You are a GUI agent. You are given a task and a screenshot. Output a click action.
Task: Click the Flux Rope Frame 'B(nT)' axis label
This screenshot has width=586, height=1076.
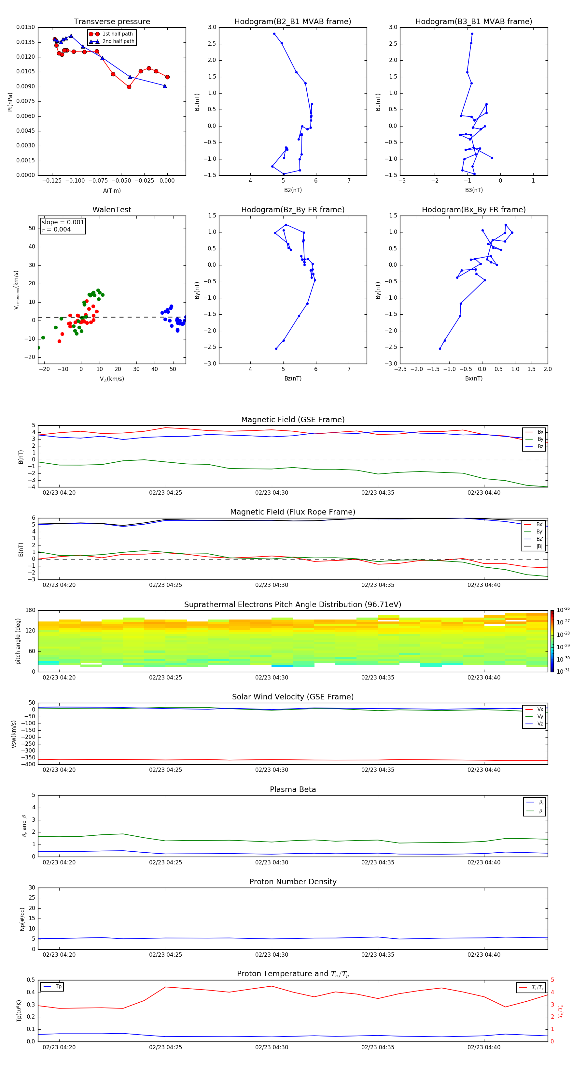coord(21,549)
